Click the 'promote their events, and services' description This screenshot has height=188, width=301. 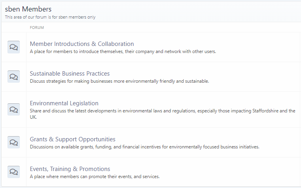coord(95,177)
